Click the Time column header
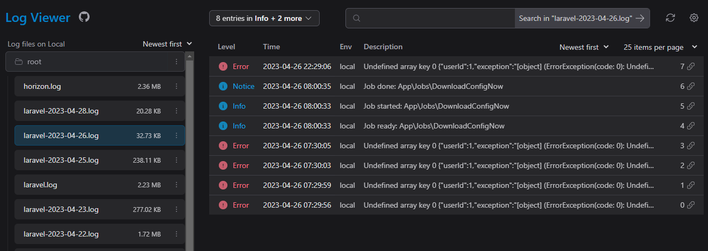 pos(271,47)
